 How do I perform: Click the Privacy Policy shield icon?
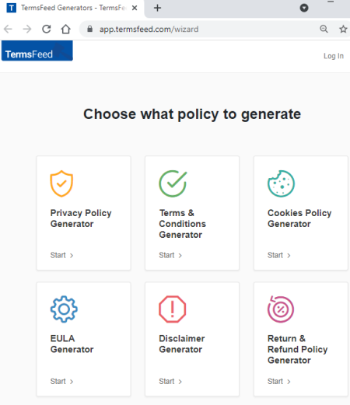tap(61, 183)
